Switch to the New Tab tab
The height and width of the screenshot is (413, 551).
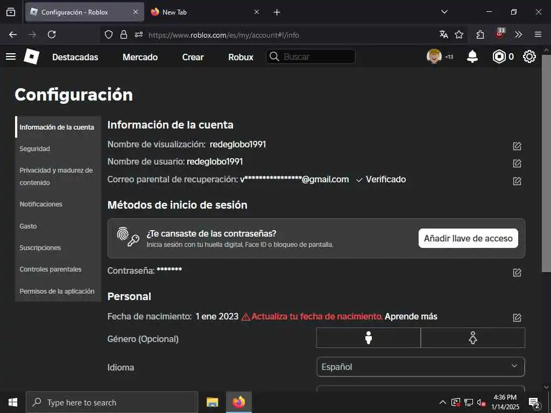(x=204, y=12)
